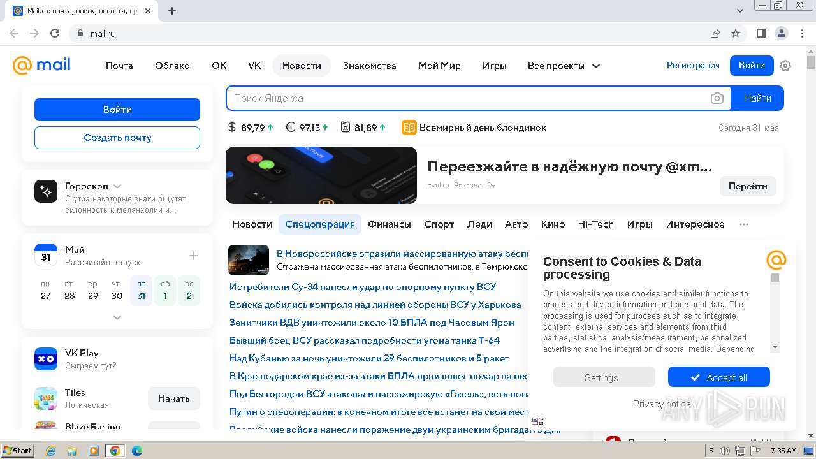Expand the calendar widget chevron
The height and width of the screenshot is (459, 816).
click(117, 317)
